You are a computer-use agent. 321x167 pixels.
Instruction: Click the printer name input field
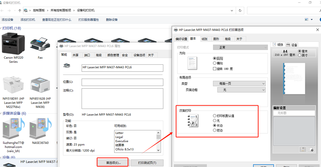pos(122,68)
